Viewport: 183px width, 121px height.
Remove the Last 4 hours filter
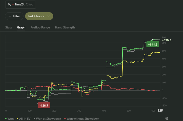[48, 16]
